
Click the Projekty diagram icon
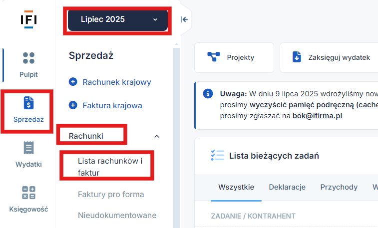pos(214,57)
